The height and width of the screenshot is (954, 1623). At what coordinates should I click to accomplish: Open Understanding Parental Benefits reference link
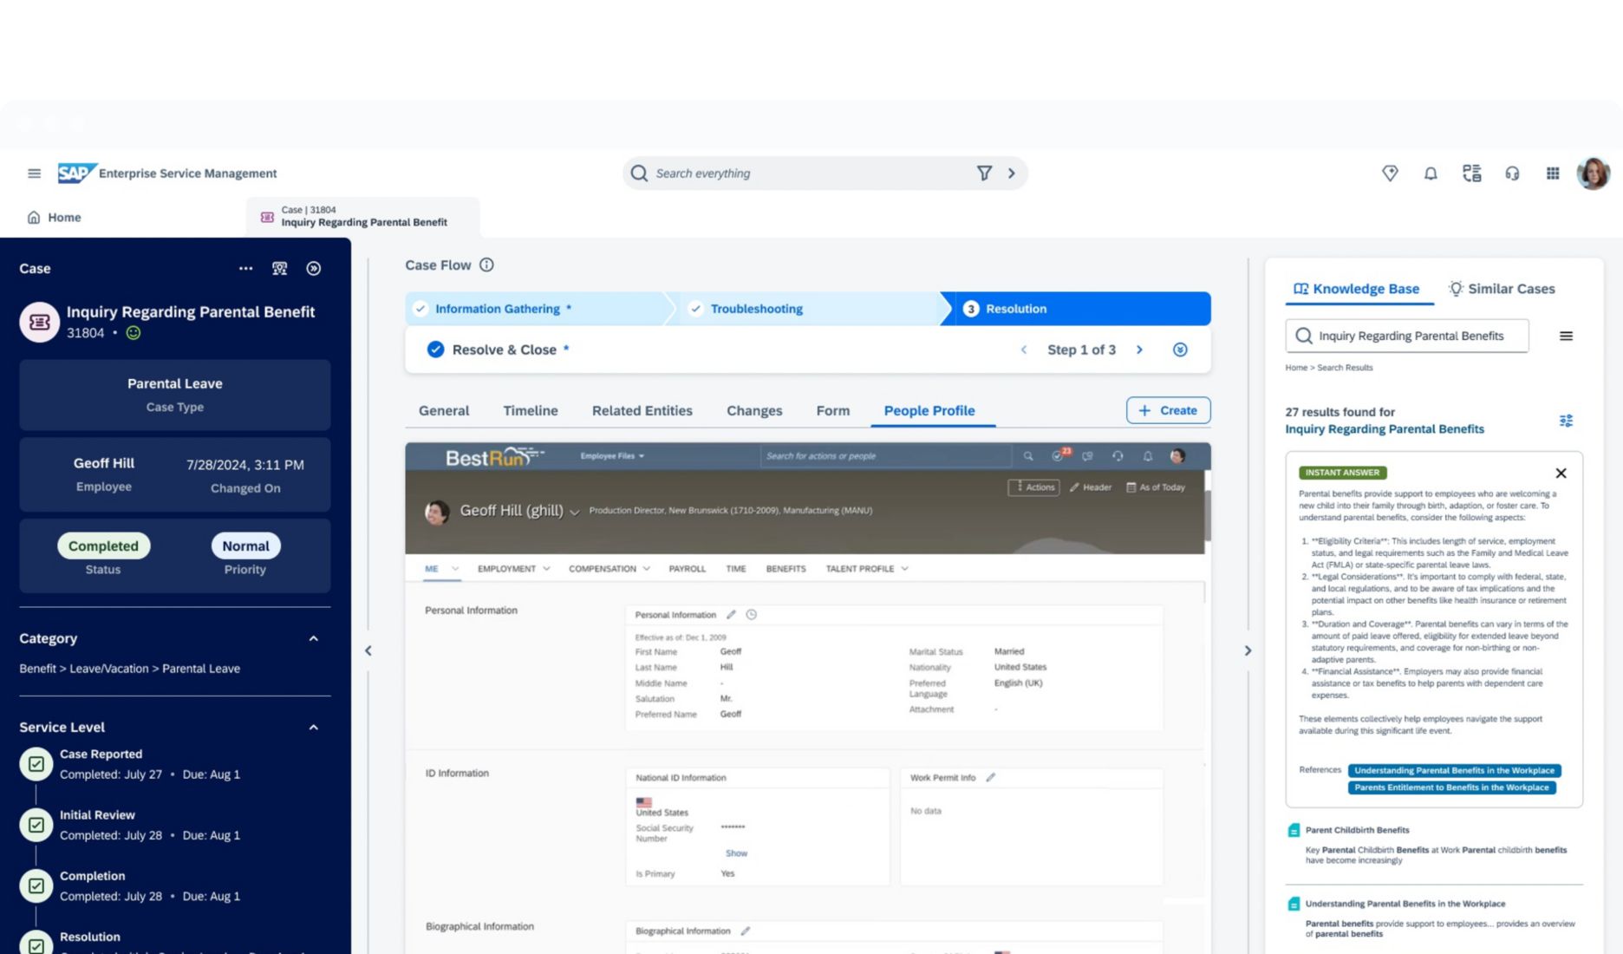coord(1454,770)
